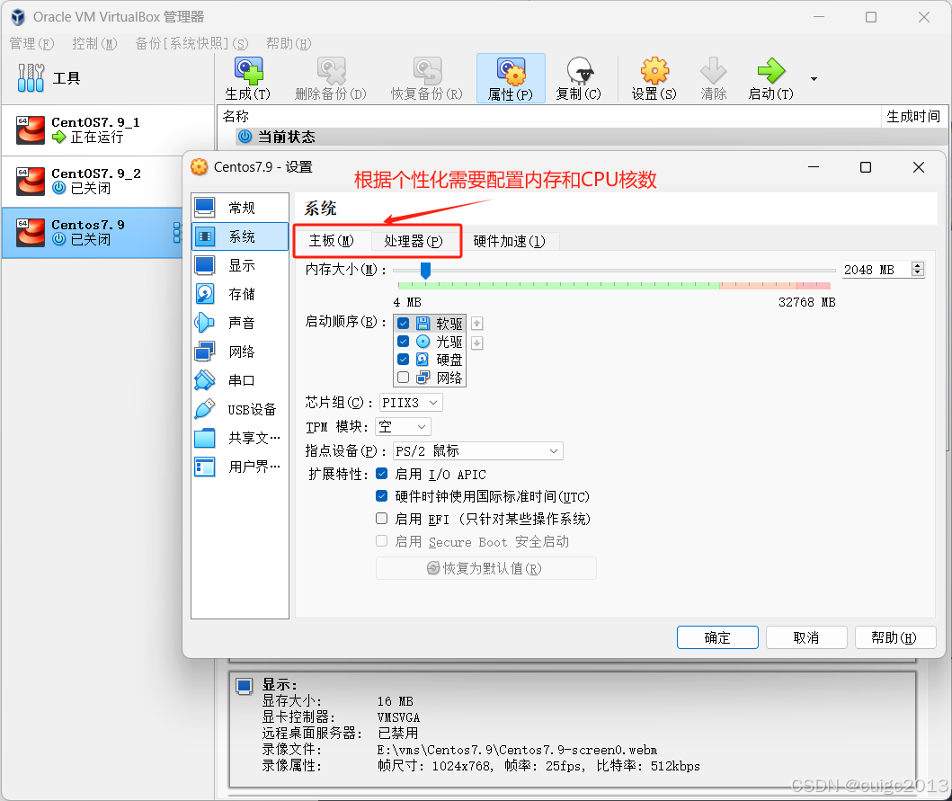Viewport: 952px width, 801px height.
Task: Open the 帮助(H) menu
Action: (x=289, y=44)
